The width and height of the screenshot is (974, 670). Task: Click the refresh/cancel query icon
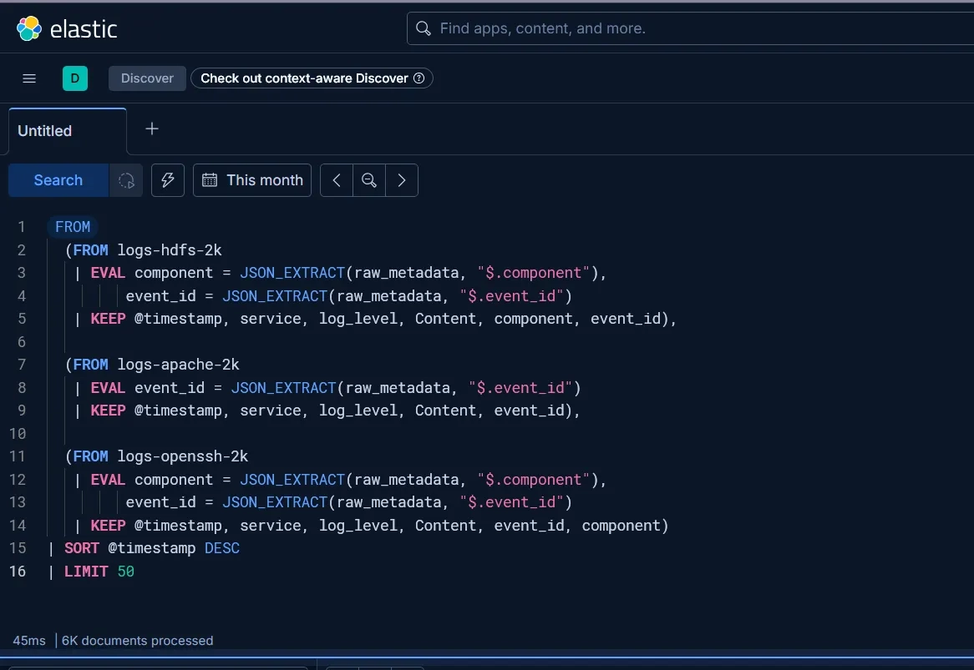126,180
